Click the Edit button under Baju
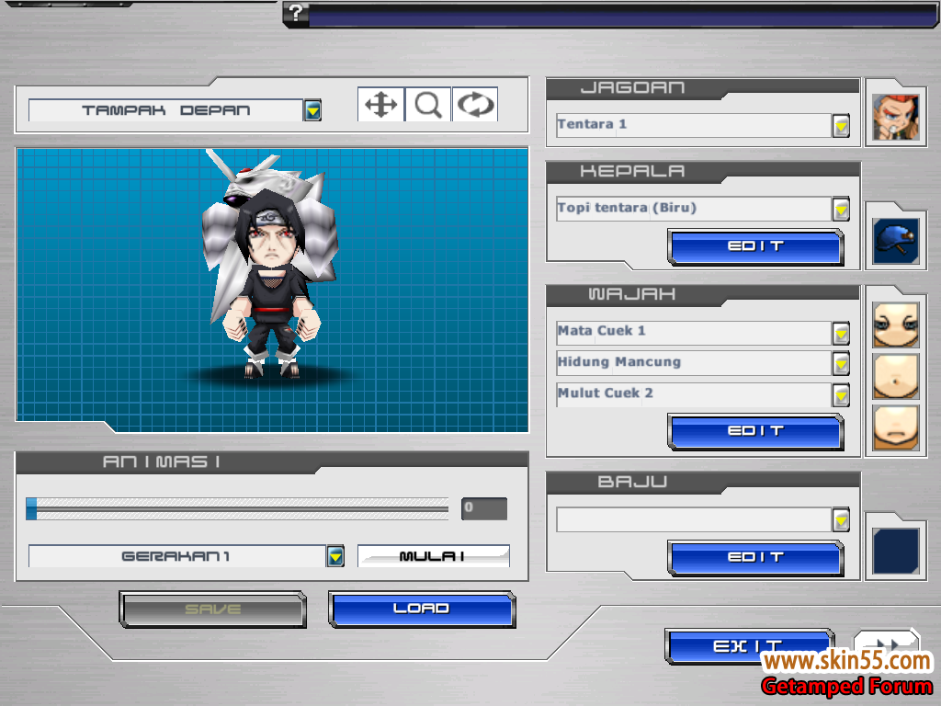 (755, 558)
